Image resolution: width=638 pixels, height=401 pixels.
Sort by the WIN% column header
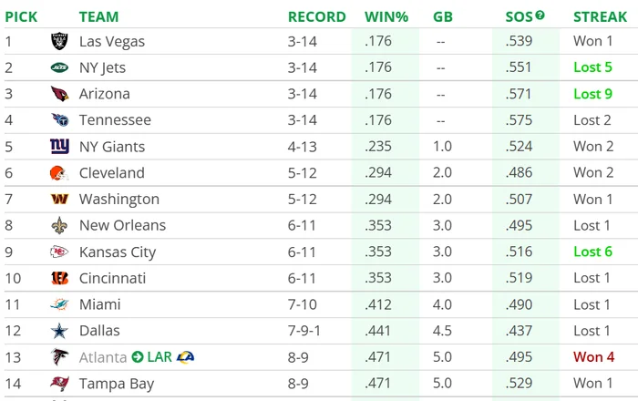click(386, 16)
